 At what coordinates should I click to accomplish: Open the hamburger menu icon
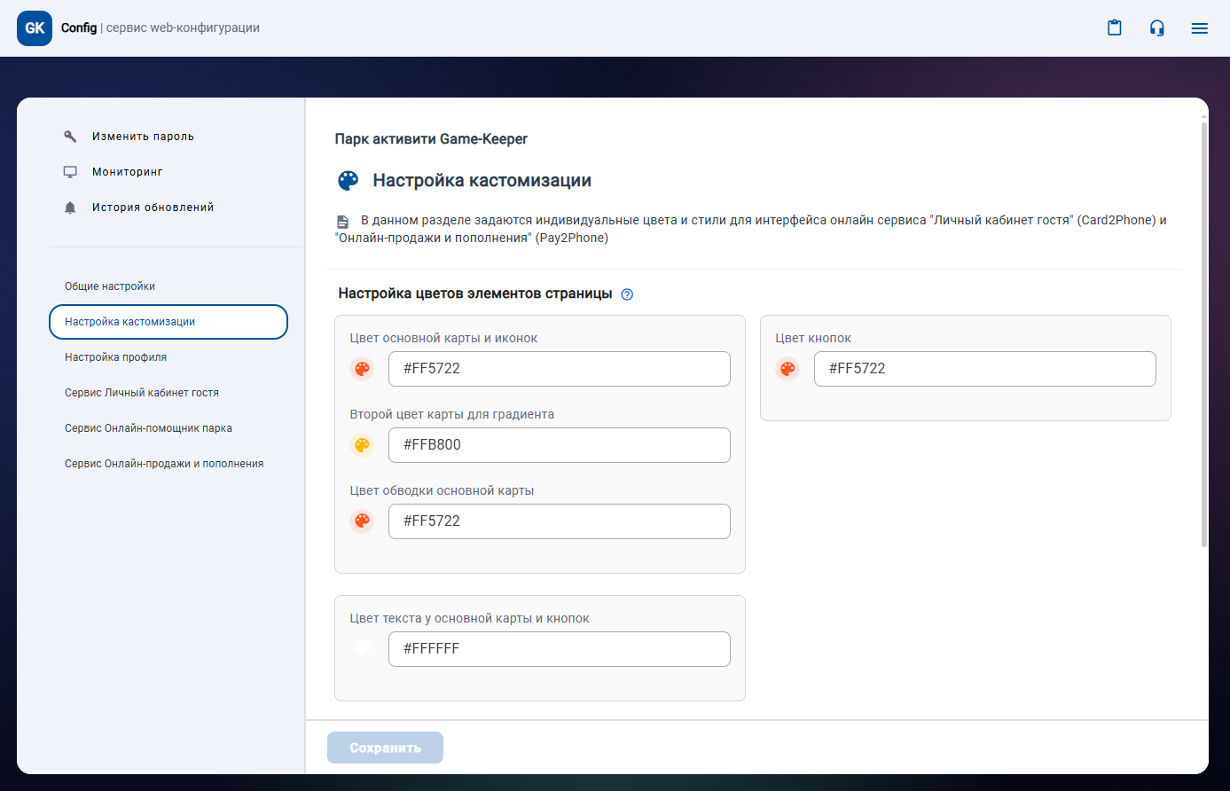pyautogui.click(x=1199, y=28)
